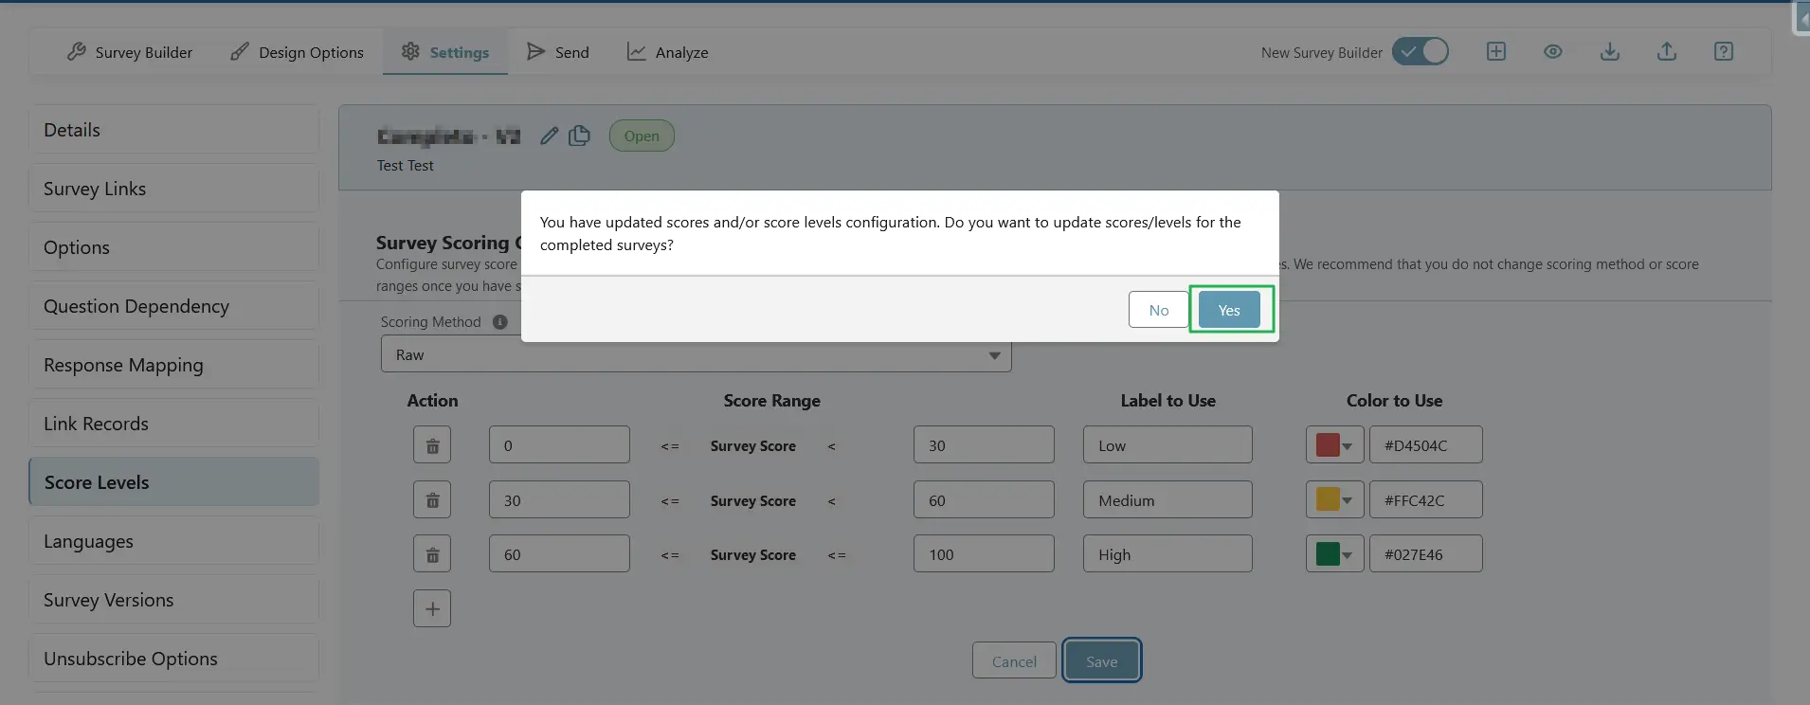Click the upper bound field showing 100
1810x705 pixels.
point(984,553)
